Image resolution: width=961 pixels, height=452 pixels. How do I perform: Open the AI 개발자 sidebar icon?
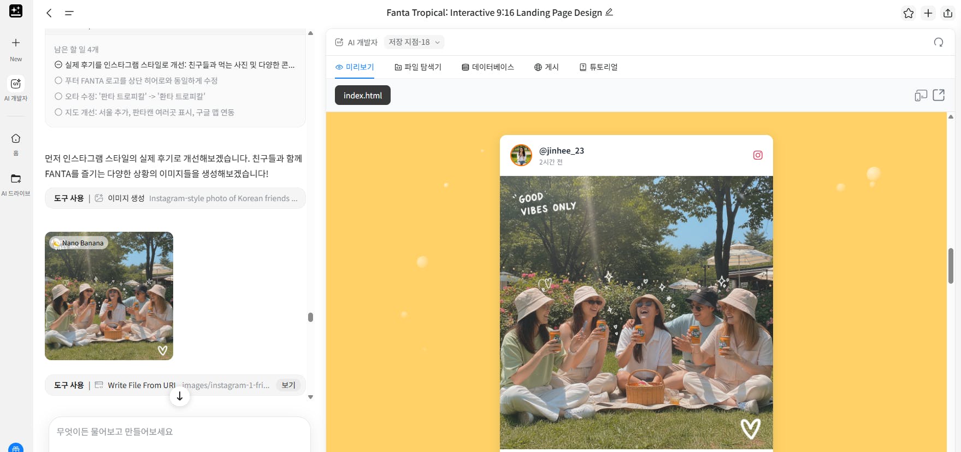[x=16, y=84]
